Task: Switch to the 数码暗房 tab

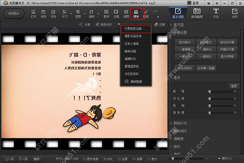Action: coord(197,13)
